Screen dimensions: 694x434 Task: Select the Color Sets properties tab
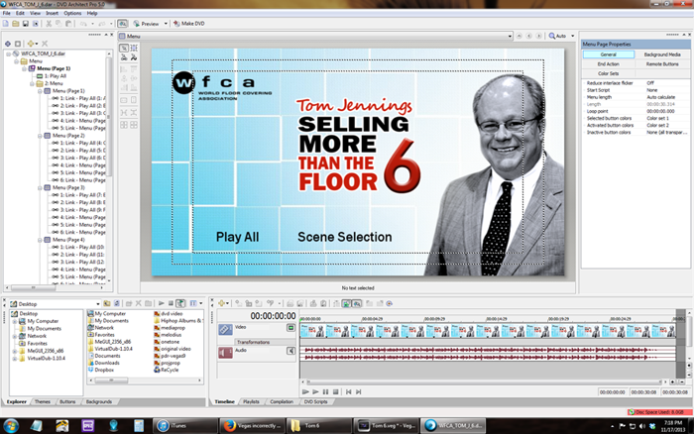pyautogui.click(x=608, y=73)
